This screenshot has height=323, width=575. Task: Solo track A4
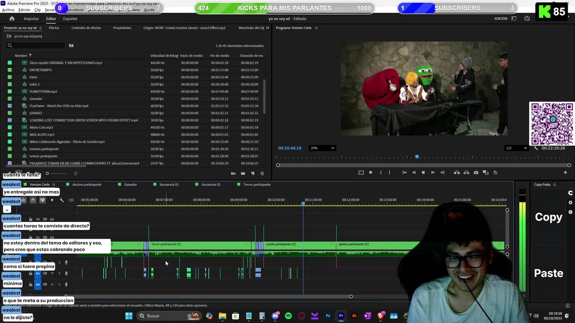coord(59,284)
